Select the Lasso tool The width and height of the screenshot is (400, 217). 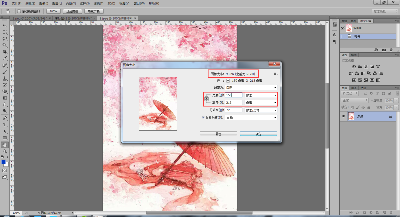[5, 38]
